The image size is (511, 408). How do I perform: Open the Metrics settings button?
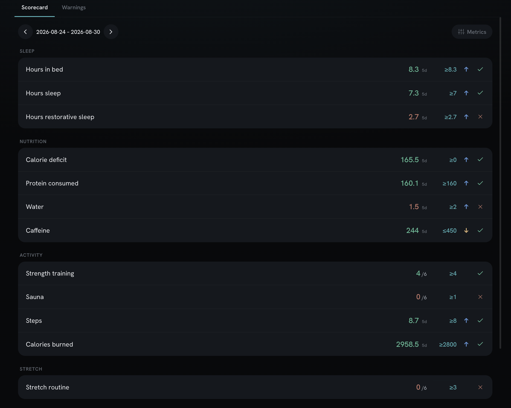[472, 32]
